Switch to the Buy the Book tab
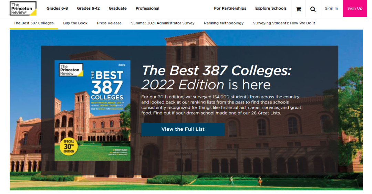 pos(75,23)
